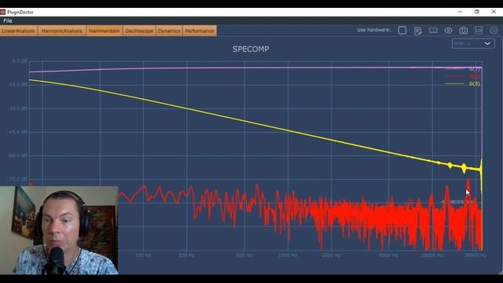
Task: Click the 2000 Hz axis label
Action: (331, 255)
